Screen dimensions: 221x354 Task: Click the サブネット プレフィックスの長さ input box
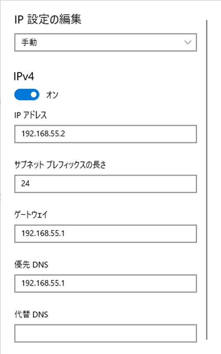(x=106, y=184)
